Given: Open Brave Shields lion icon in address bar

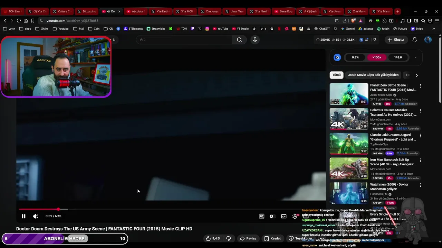Looking at the screenshot, I should (x=353, y=21).
